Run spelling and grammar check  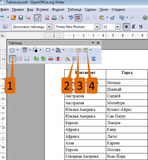pos(71,18)
